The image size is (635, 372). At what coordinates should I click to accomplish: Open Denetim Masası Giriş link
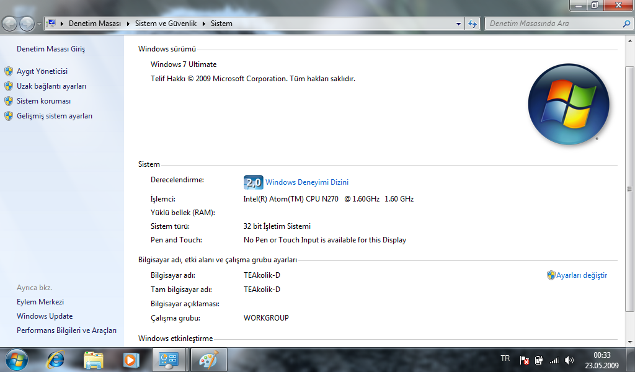click(x=51, y=49)
